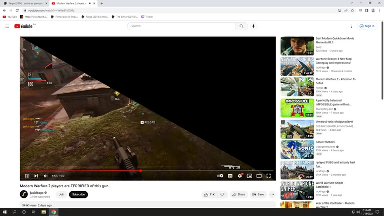The height and width of the screenshot is (216, 384).
Task: Enter full screen mode
Action: (269, 176)
